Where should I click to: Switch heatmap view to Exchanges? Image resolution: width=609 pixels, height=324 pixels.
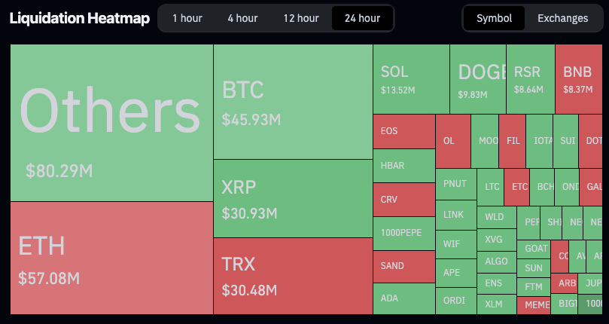[x=562, y=18]
